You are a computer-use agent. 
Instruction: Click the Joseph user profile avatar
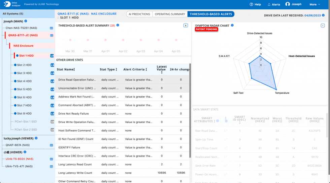tap(288, 4)
